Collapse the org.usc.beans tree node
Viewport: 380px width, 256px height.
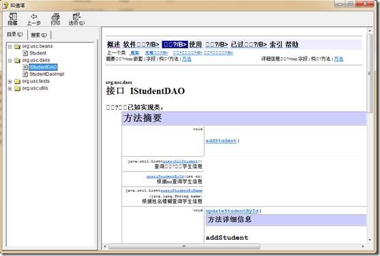[x=10, y=46]
